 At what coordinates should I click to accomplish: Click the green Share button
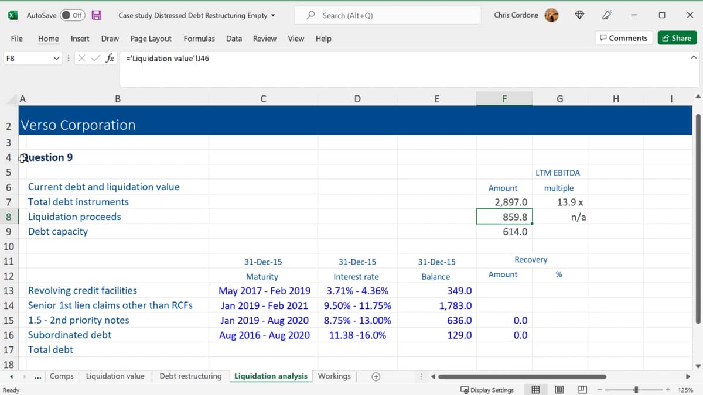(677, 38)
